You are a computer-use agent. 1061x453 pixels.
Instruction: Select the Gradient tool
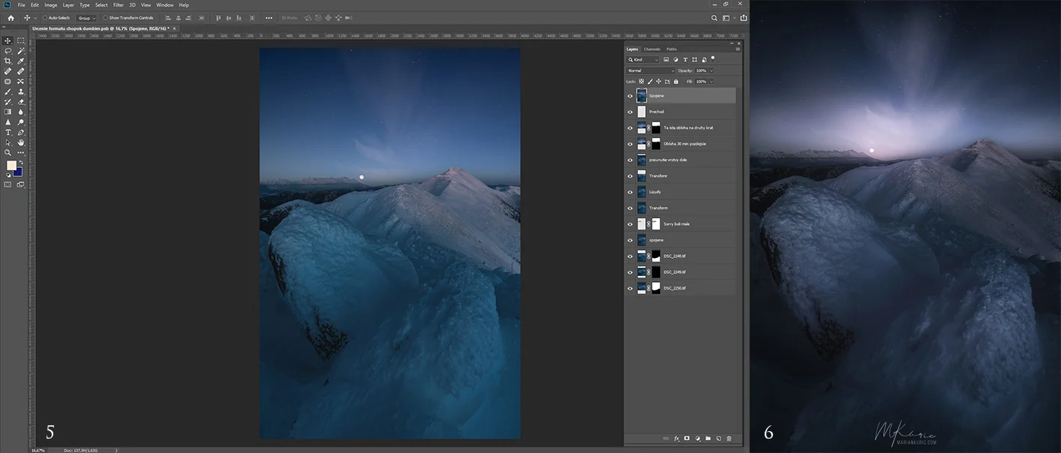point(8,112)
